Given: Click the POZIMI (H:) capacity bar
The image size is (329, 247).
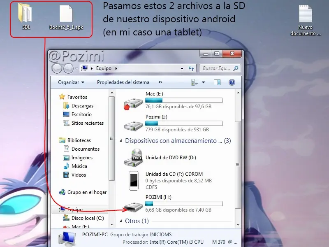Looking at the screenshot, I should (x=184, y=203).
